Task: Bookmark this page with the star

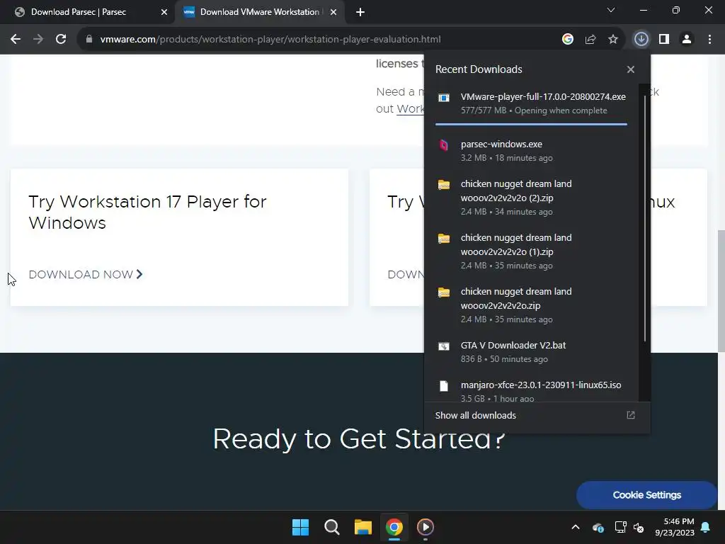Action: [x=612, y=40]
